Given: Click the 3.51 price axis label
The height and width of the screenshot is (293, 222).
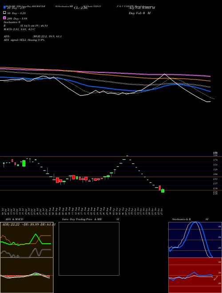Looking at the screenshot, I should (215, 165).
